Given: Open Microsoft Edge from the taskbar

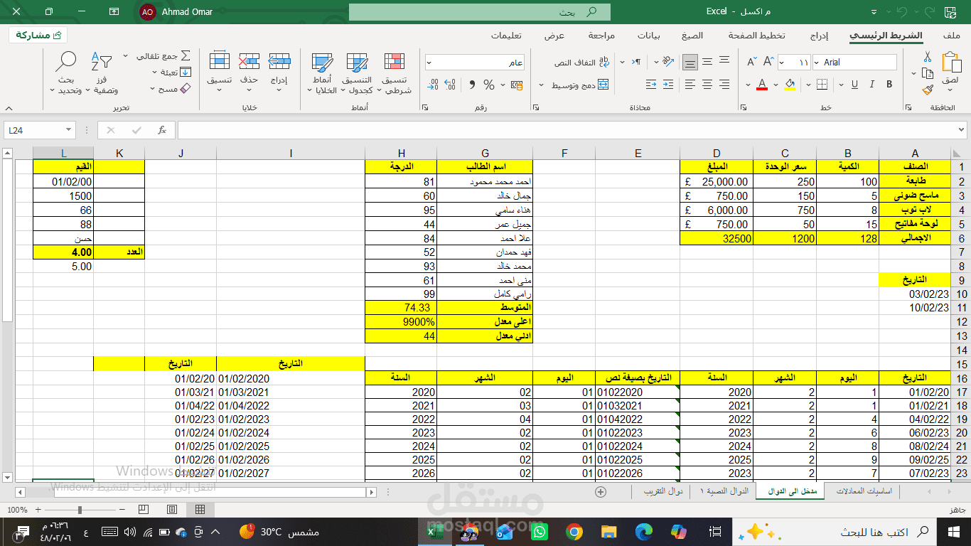Looking at the screenshot, I should pyautogui.click(x=644, y=532).
